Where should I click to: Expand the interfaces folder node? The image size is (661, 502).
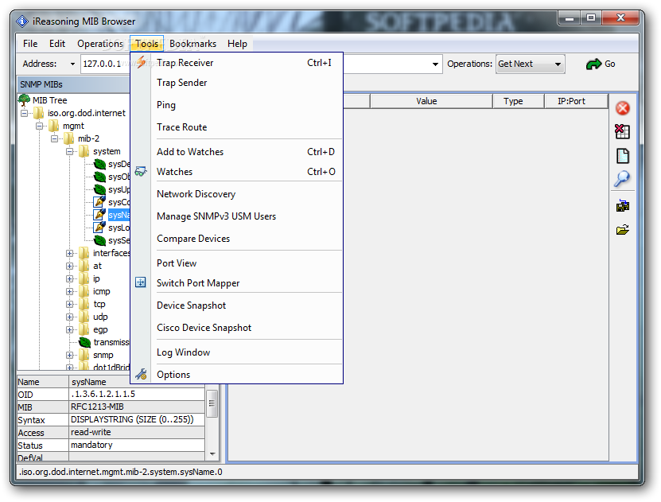point(70,253)
